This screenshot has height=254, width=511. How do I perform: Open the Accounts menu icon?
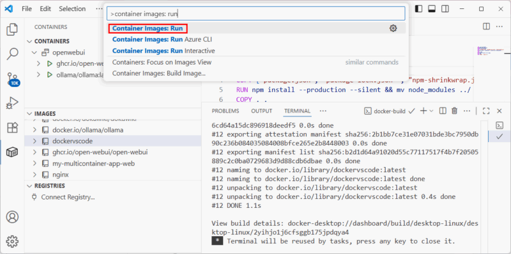click(12, 217)
